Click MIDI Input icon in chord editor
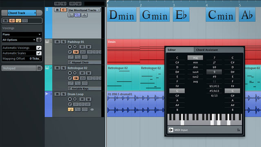The image size is (261, 147). (x=171, y=130)
